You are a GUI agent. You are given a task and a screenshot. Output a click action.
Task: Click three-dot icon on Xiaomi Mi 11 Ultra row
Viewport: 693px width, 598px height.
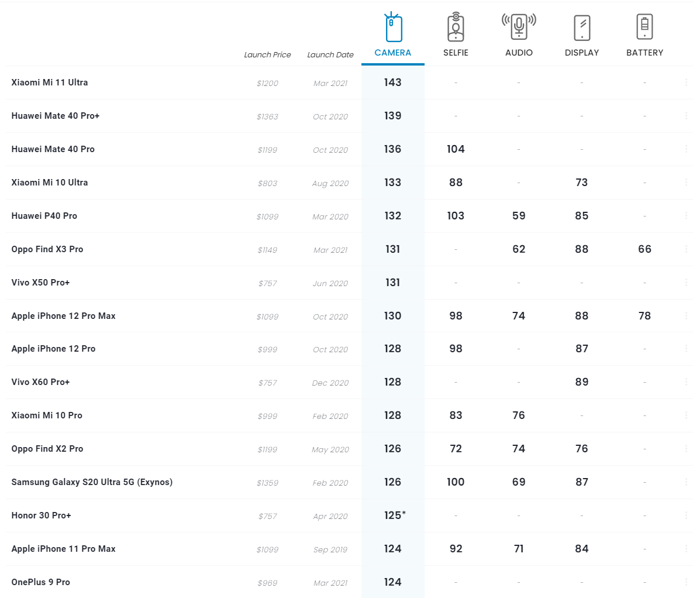click(686, 83)
